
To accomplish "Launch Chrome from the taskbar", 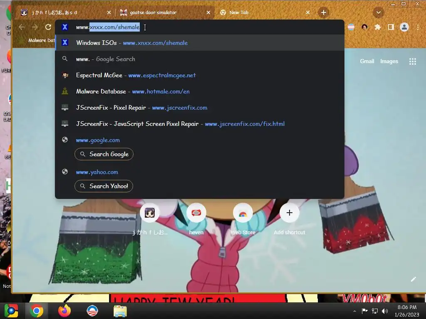I will pos(37,311).
